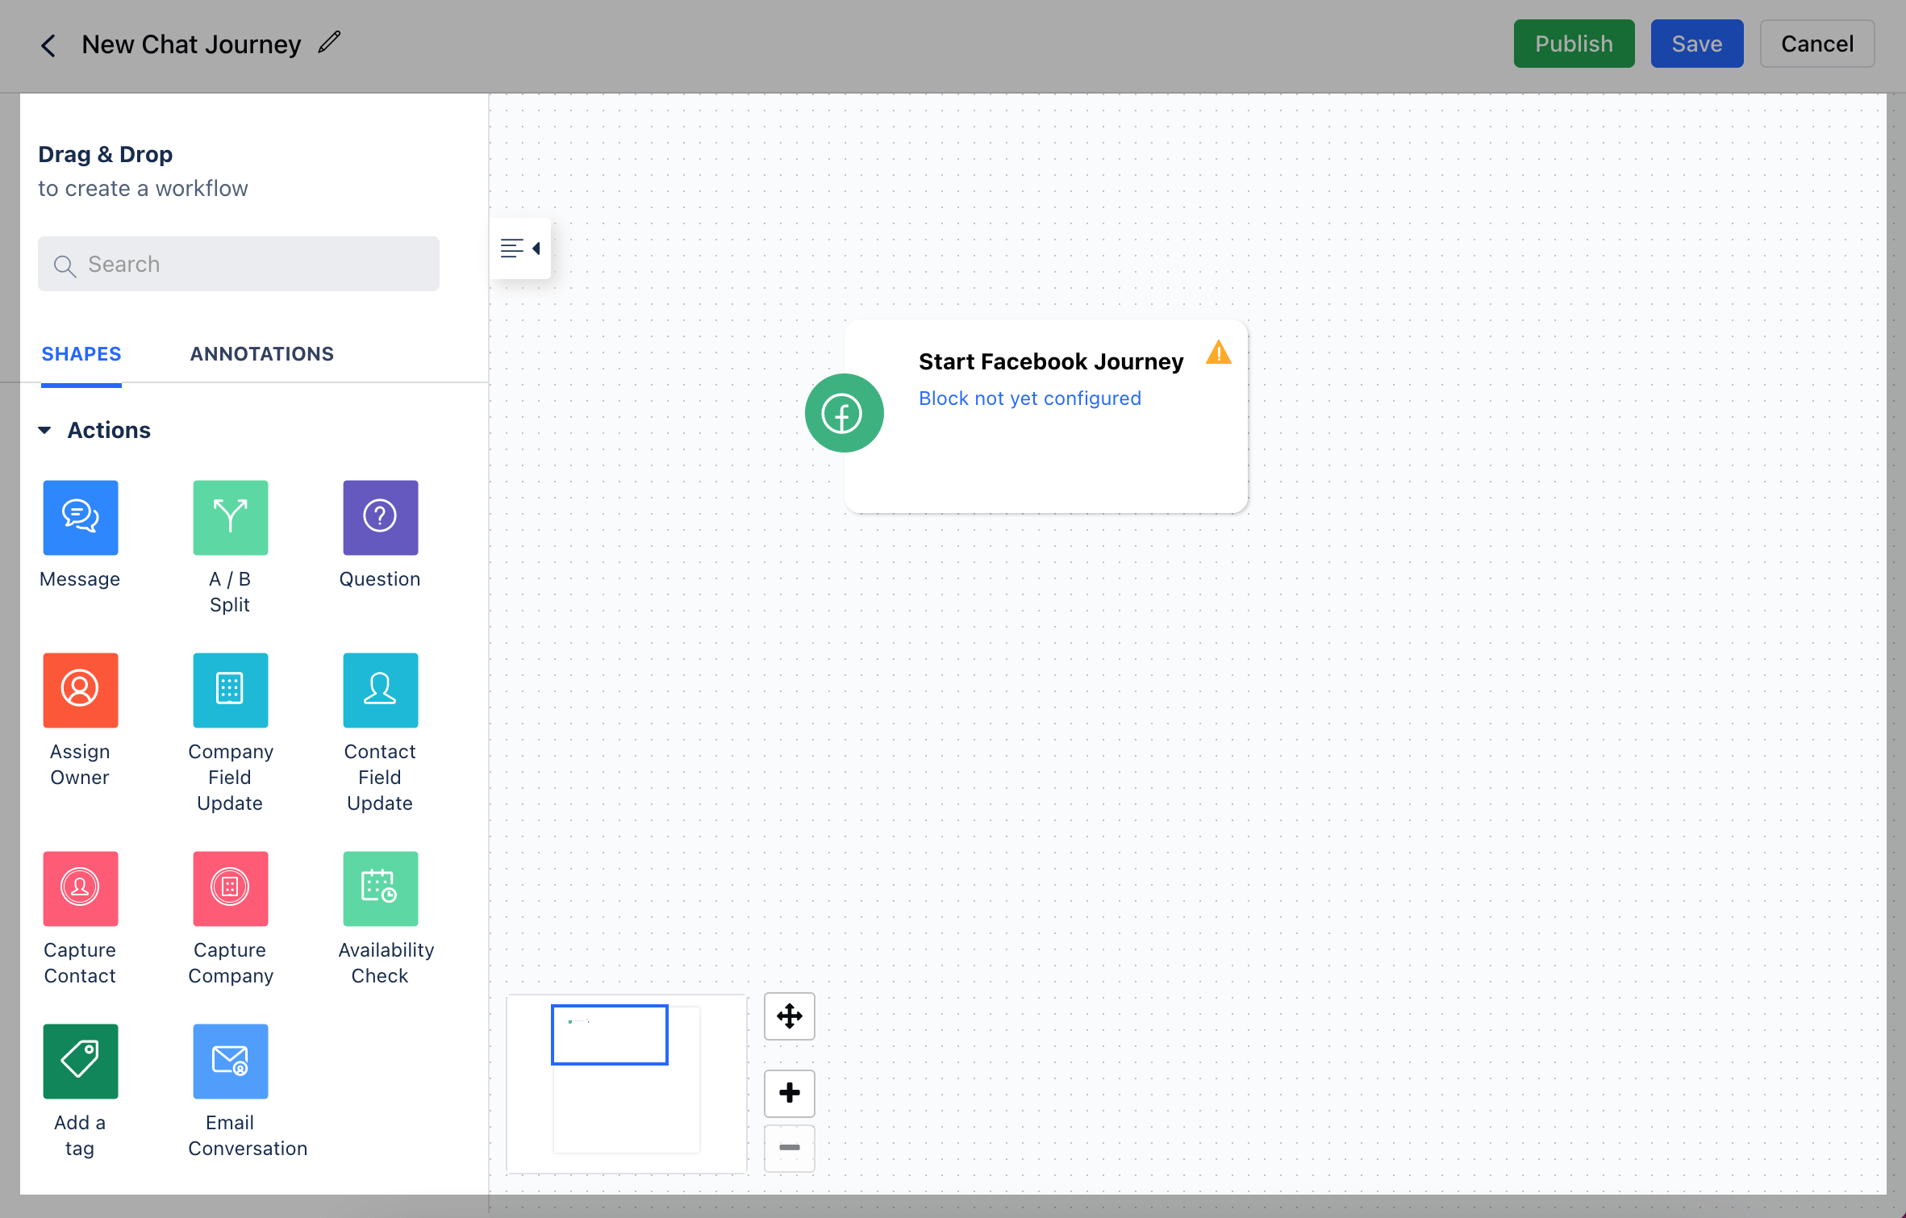Zoom out with the minus button
Screen dimensions: 1906x1218
coord(789,1148)
